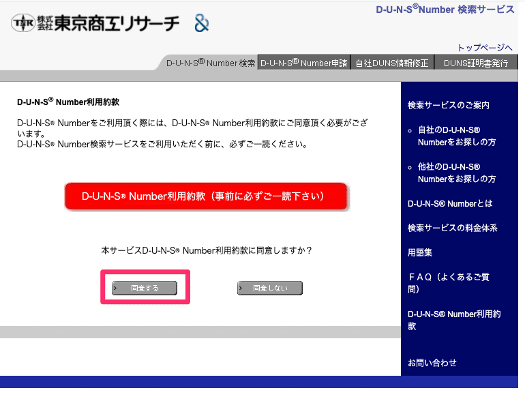Click the 同意する button
The image size is (525, 401).
(x=145, y=288)
